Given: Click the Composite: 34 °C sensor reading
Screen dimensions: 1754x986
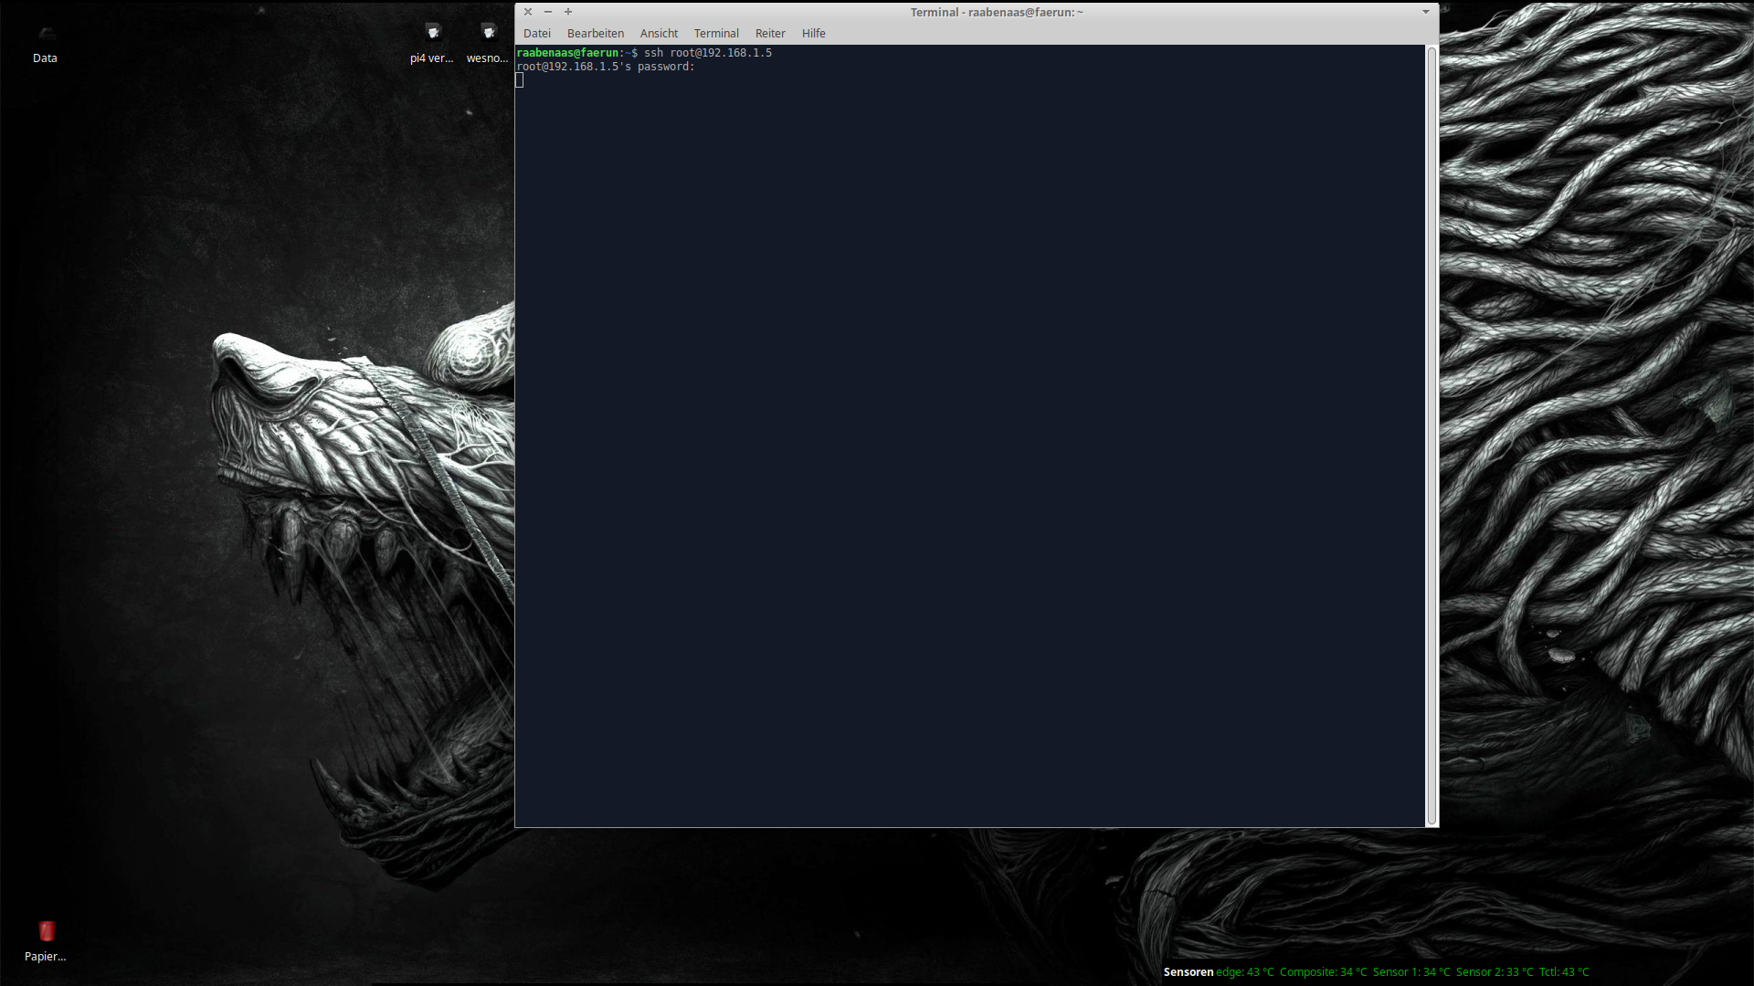Looking at the screenshot, I should pos(1323,972).
